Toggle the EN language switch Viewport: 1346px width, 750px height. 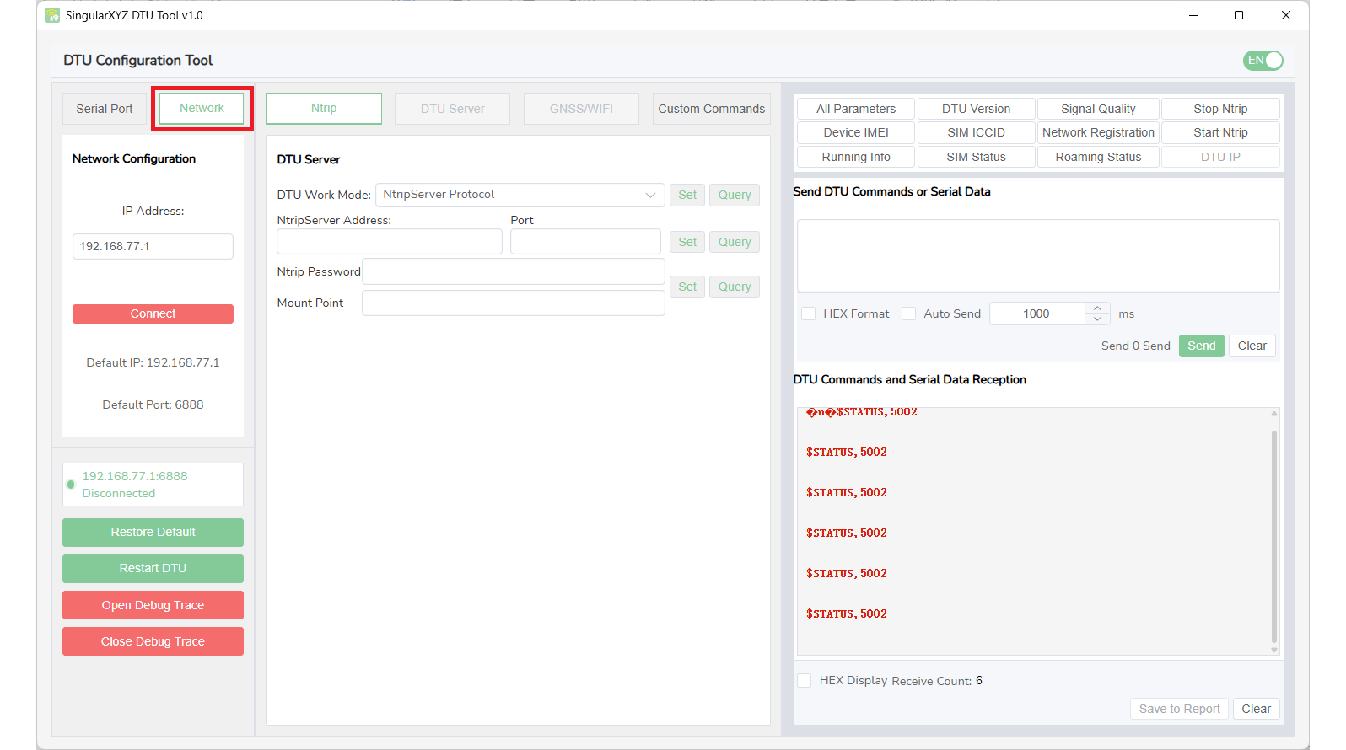1263,61
